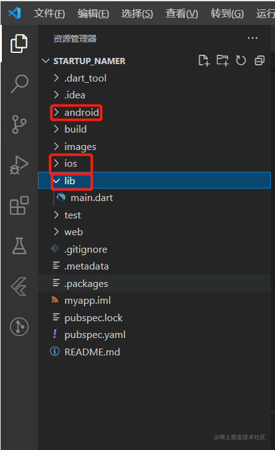Open the 文件(F) menu

click(49, 14)
